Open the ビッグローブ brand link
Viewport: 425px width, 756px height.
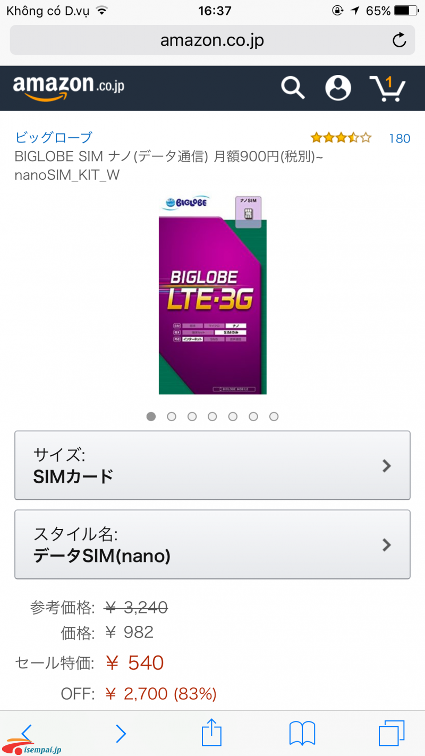54,137
